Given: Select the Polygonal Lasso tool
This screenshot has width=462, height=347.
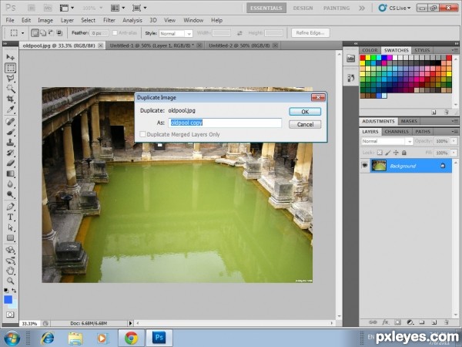Looking at the screenshot, I should tap(10, 79).
